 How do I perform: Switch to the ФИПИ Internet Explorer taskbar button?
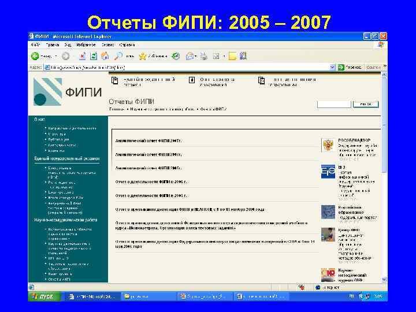point(92,296)
